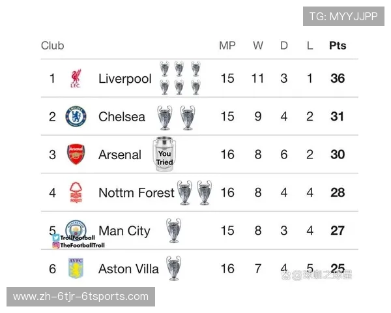Select the Nottm Forest team name
The image size is (391, 313).
136,192
